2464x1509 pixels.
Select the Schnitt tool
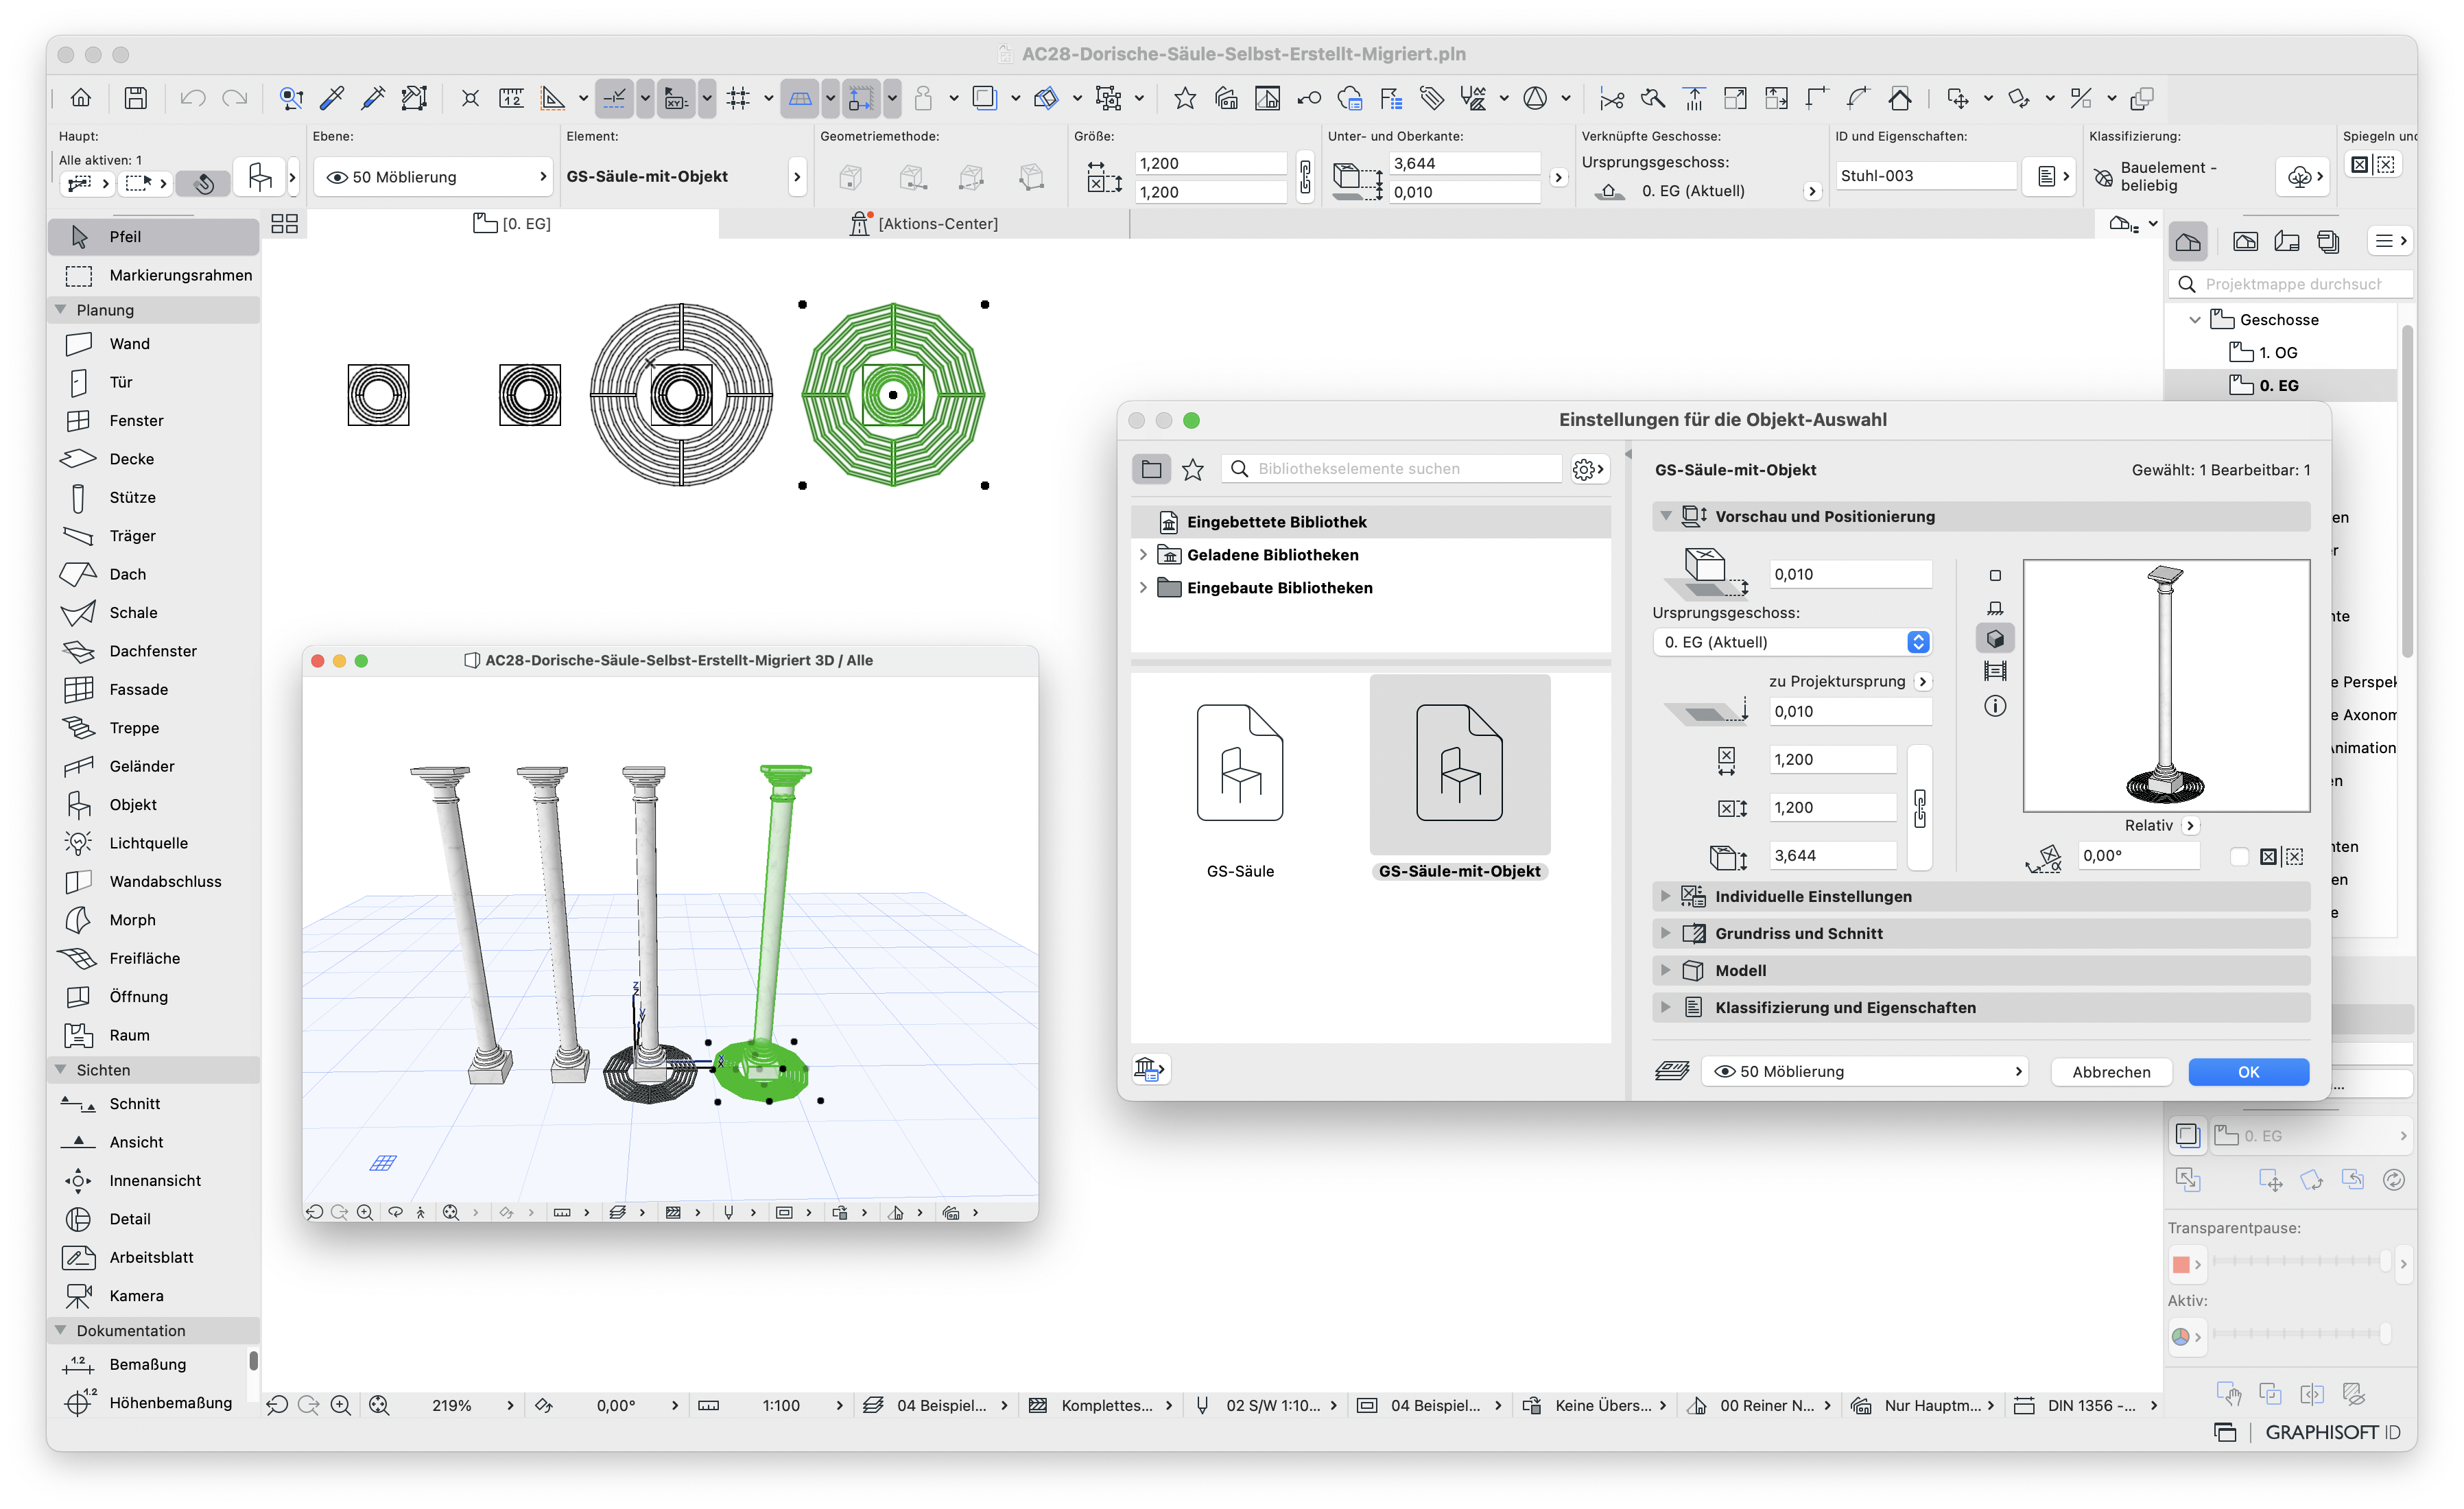point(153,1104)
